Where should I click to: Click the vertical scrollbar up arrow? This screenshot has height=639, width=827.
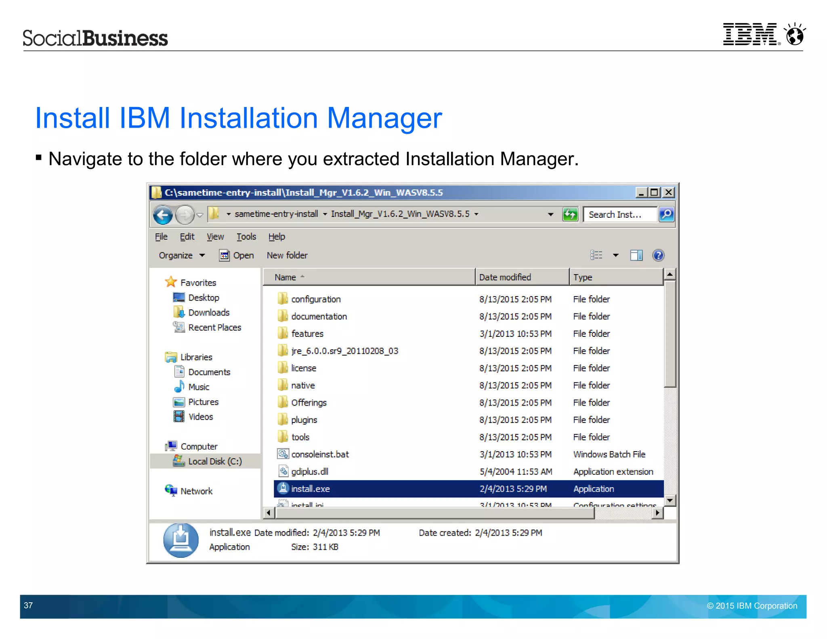point(670,275)
